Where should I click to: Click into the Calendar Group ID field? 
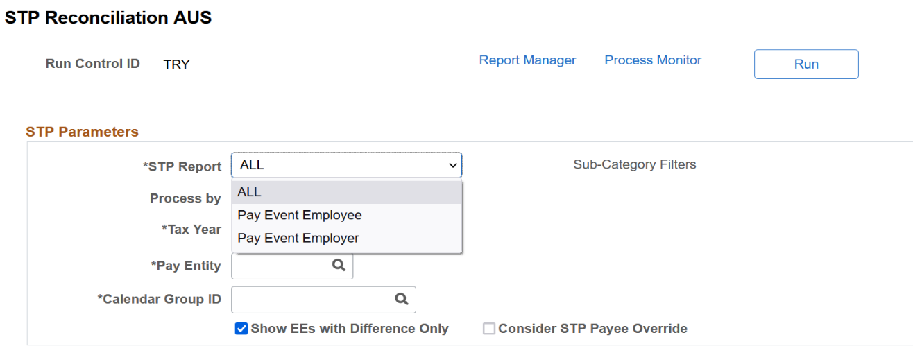312,300
